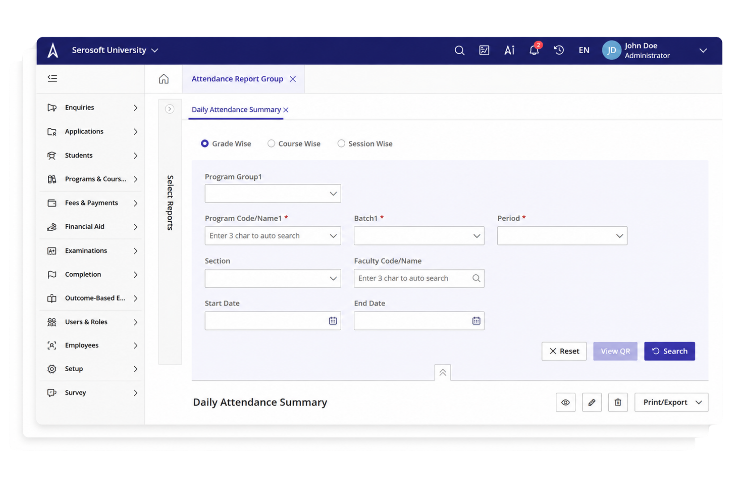The image size is (738, 492).
Task: Open the report chart icon in the header
Action: (x=484, y=51)
